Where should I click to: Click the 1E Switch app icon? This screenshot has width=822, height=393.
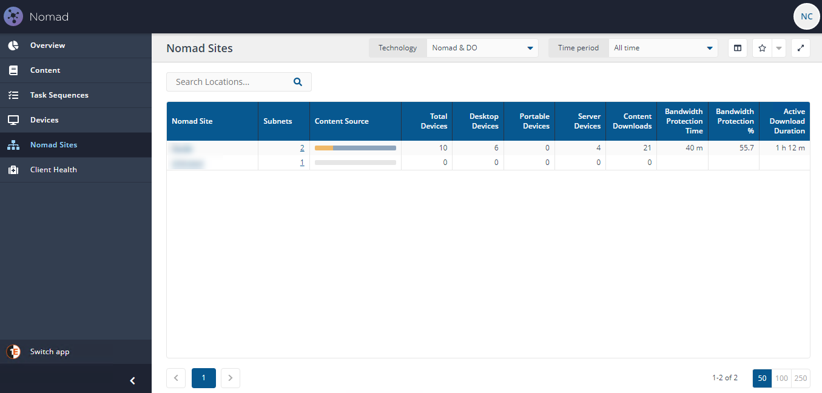pos(13,352)
